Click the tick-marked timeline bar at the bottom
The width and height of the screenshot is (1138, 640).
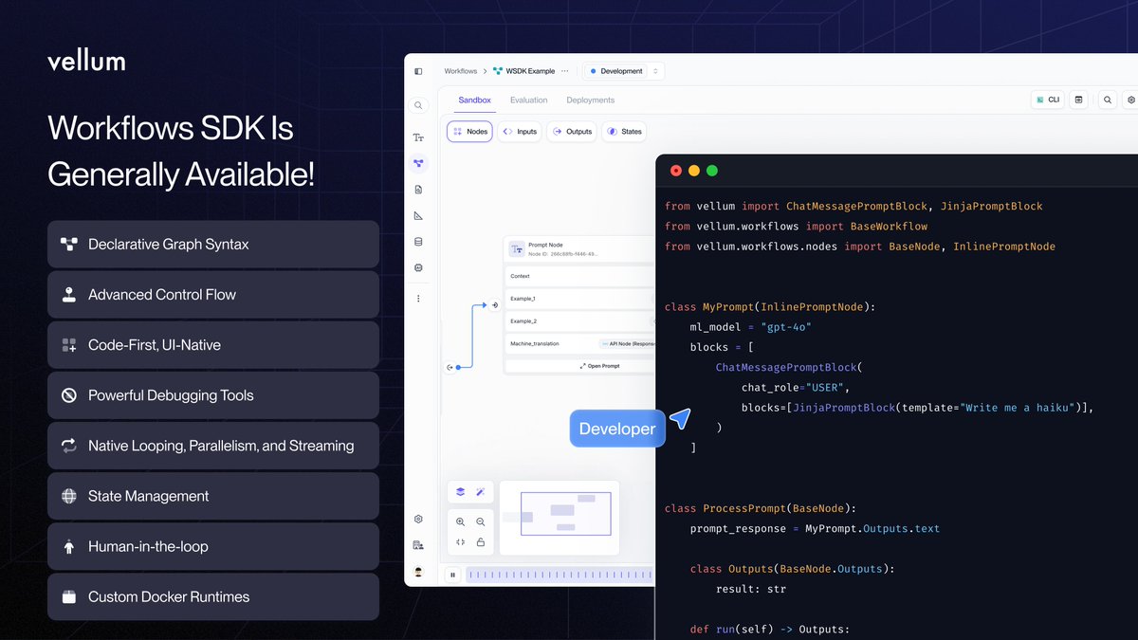tap(560, 574)
